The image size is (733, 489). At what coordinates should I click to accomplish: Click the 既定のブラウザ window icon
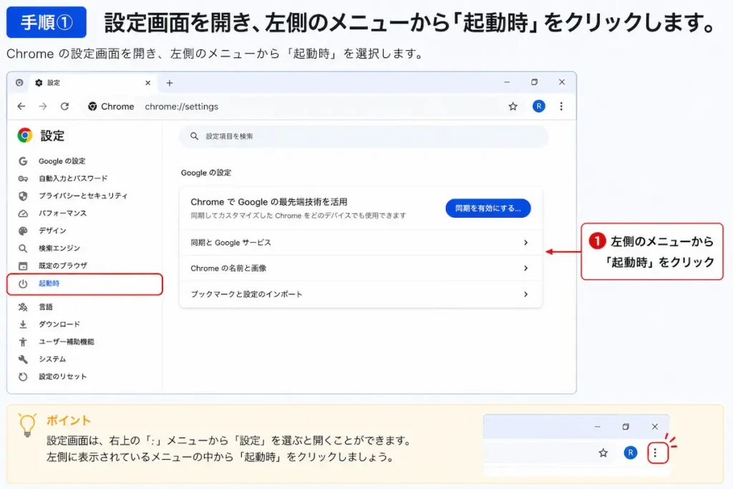pos(23,266)
